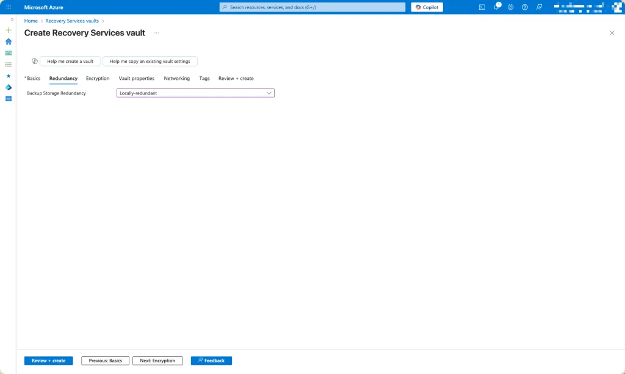Click the Recovery Services vaults breadcrumb link
The image size is (625, 374).
(x=72, y=21)
